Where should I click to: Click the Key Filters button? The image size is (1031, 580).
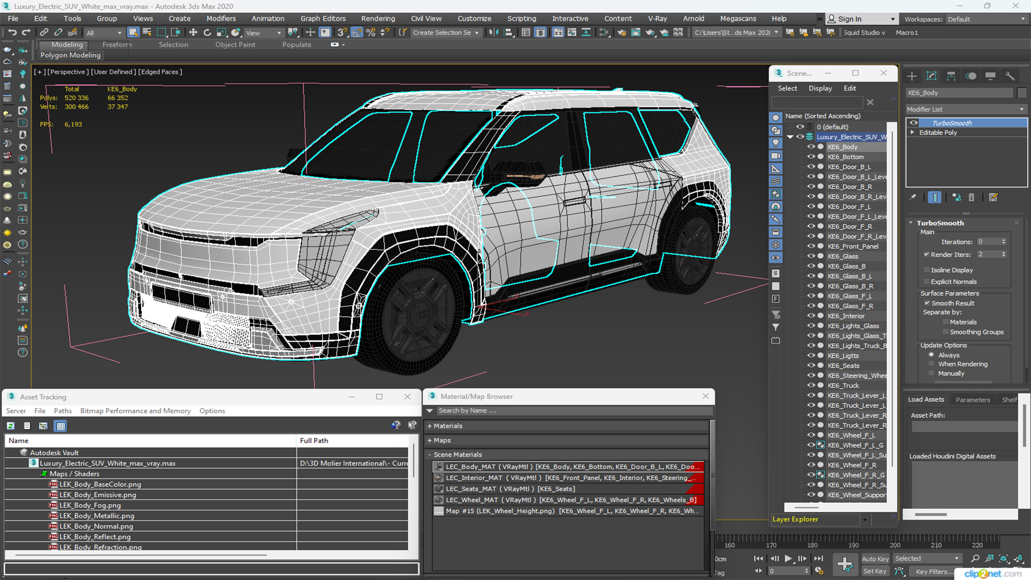click(932, 571)
